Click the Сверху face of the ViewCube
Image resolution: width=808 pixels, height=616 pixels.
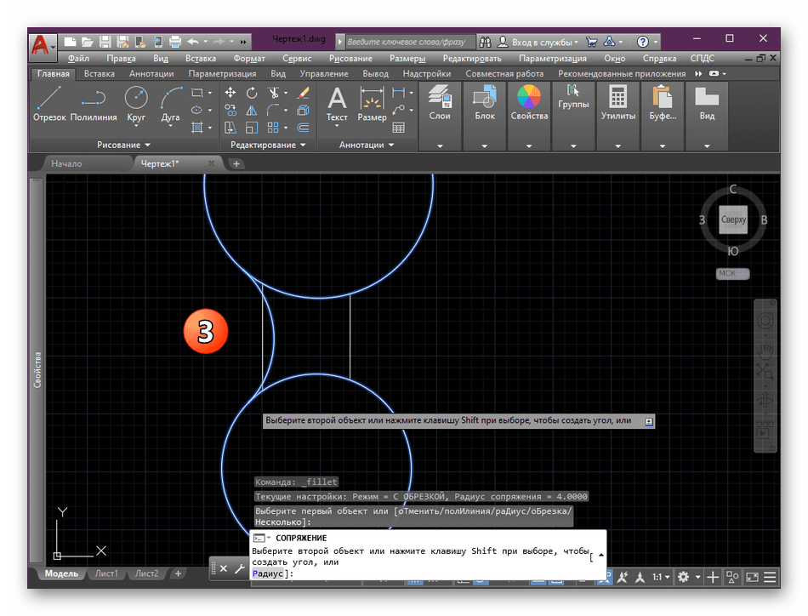pos(733,220)
